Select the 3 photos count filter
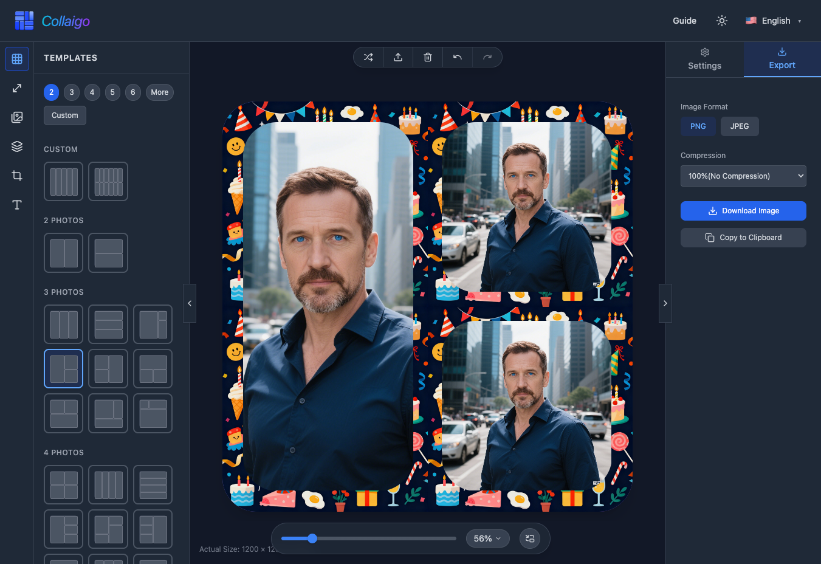The height and width of the screenshot is (564, 821). (x=72, y=92)
